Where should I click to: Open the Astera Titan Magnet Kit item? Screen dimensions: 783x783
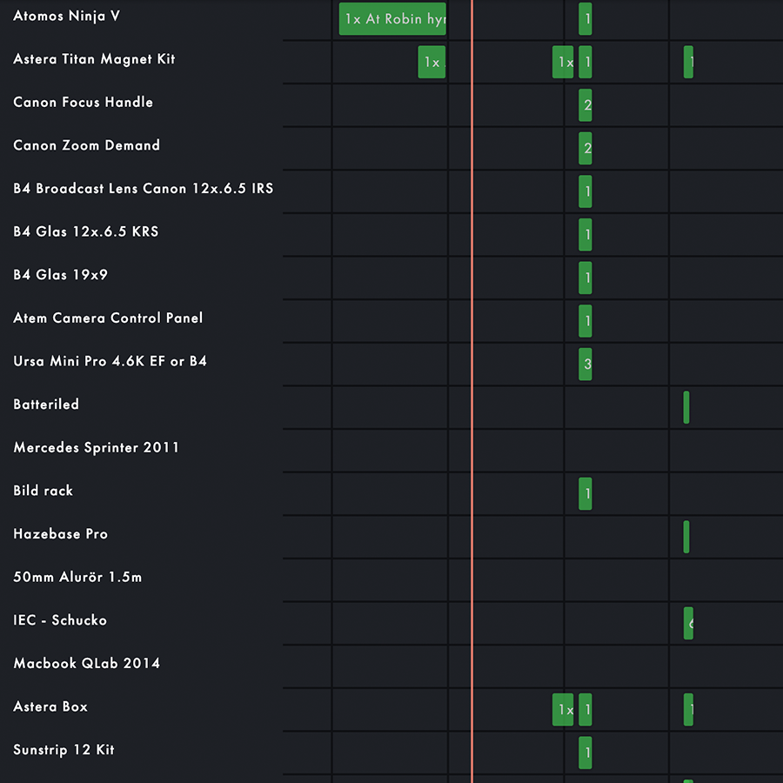[x=94, y=60]
